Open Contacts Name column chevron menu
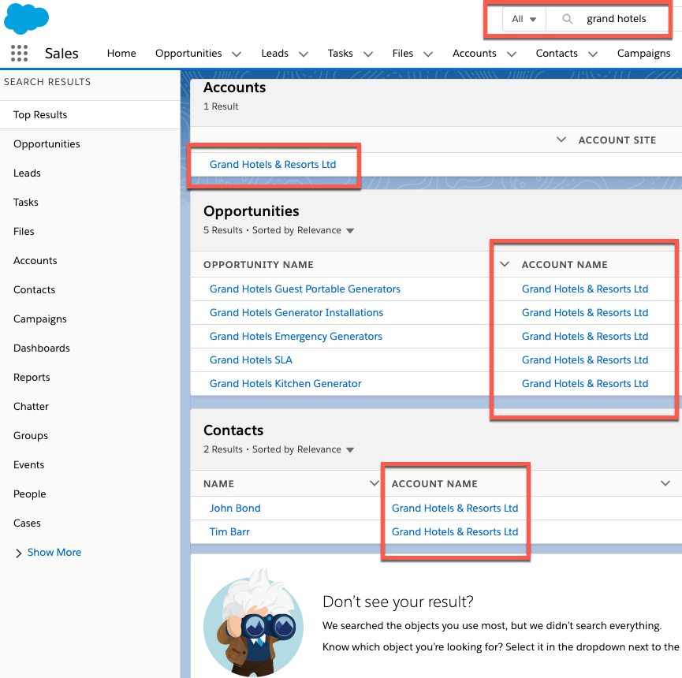This screenshot has height=678, width=682. click(x=375, y=483)
